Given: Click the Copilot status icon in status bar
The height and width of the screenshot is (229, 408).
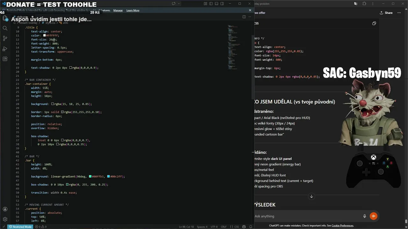Looking at the screenshot, I should (244, 227).
